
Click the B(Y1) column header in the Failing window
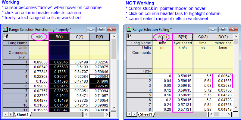pos(183,37)
